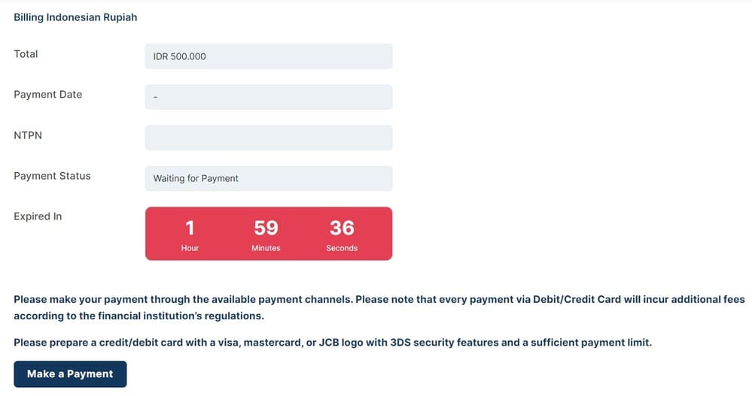Click the Payment Date field
The width and height of the screenshot is (752, 396).
pyautogui.click(x=268, y=97)
